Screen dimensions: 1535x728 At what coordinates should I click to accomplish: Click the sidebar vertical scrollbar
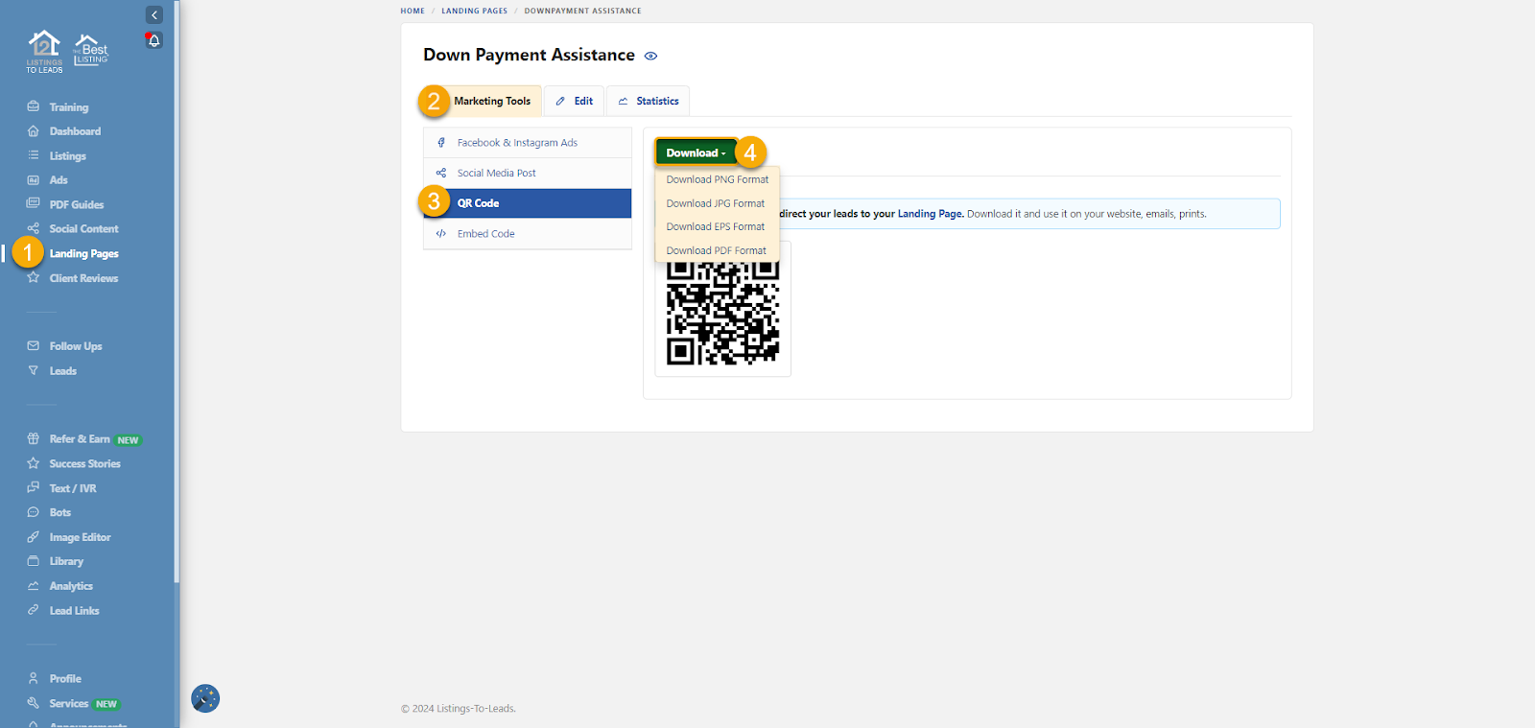(x=177, y=291)
